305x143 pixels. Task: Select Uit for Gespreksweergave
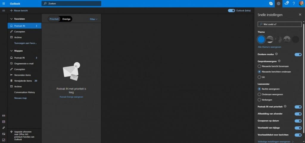(259, 77)
